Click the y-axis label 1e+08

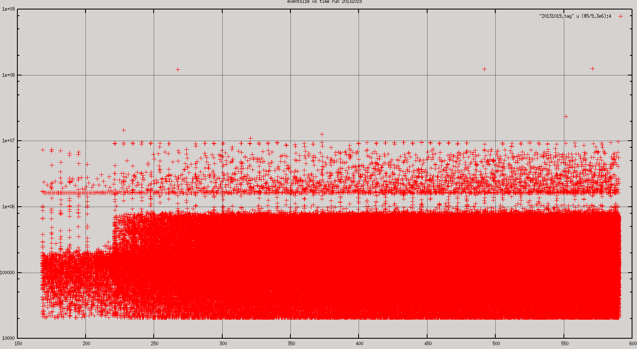pos(8,75)
